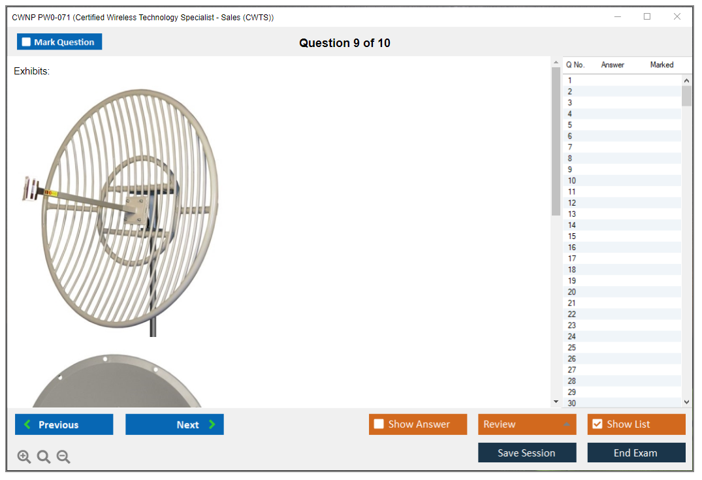Go to the Previous question
Screen dimensions: 702x480
tap(64, 424)
